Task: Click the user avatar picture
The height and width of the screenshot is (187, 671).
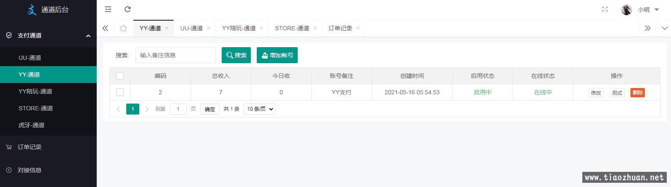Action: tap(626, 10)
